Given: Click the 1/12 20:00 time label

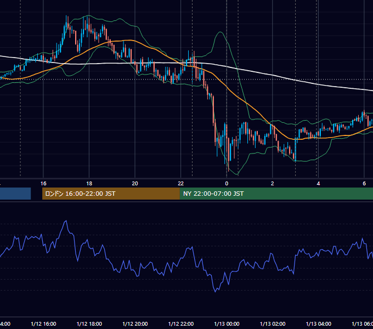Looking at the screenshot, I should 135,324.
